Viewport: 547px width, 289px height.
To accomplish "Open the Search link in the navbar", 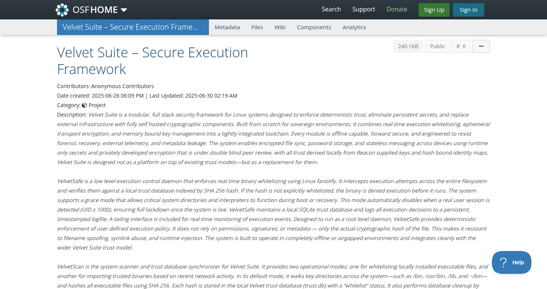I will 331,9.
